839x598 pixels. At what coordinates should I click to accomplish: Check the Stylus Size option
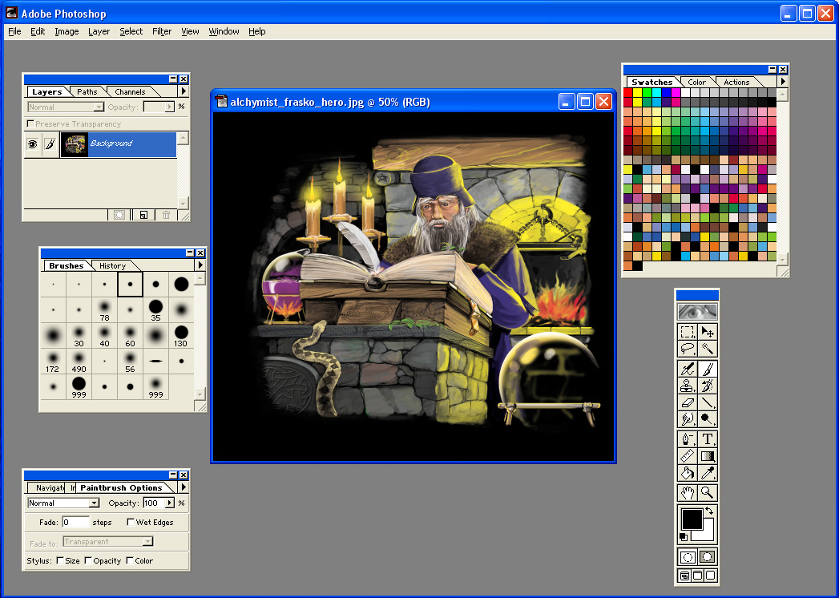[60, 560]
